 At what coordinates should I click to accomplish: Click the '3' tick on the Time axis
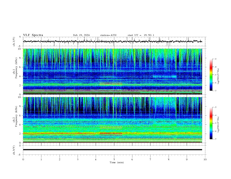tap(78, 159)
